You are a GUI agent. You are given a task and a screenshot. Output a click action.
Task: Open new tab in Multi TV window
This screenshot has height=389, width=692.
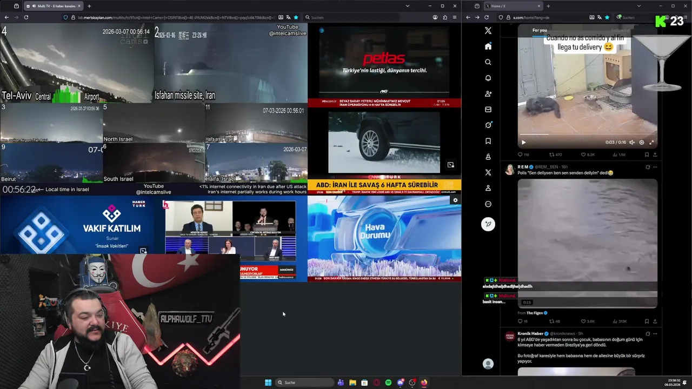(x=89, y=6)
